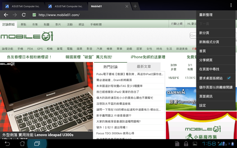Open 活動 site tab

[70, 24]
